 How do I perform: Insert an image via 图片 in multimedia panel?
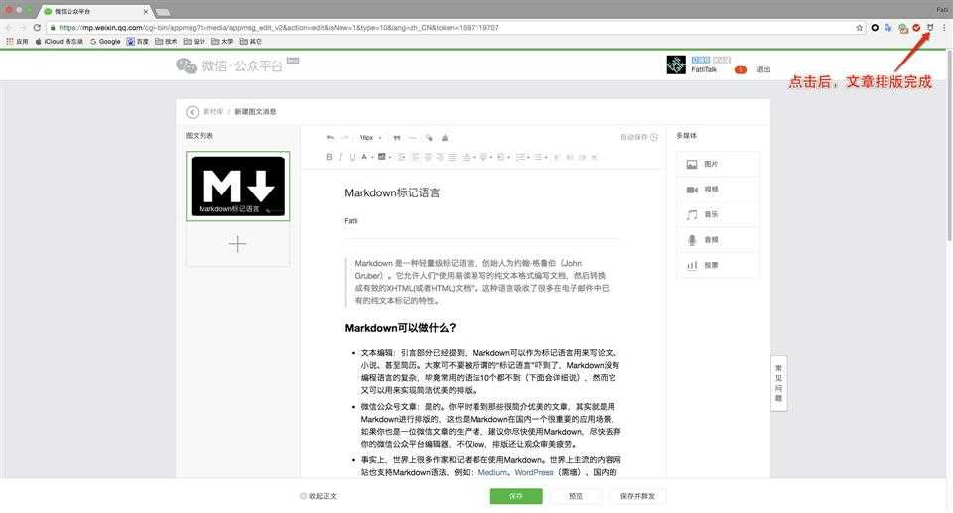coord(718,164)
